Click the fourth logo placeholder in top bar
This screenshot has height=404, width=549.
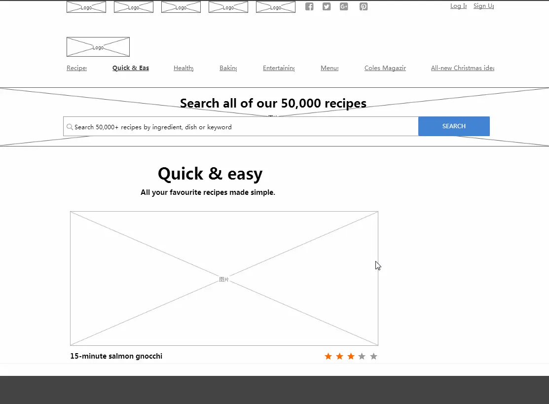coord(228,7)
